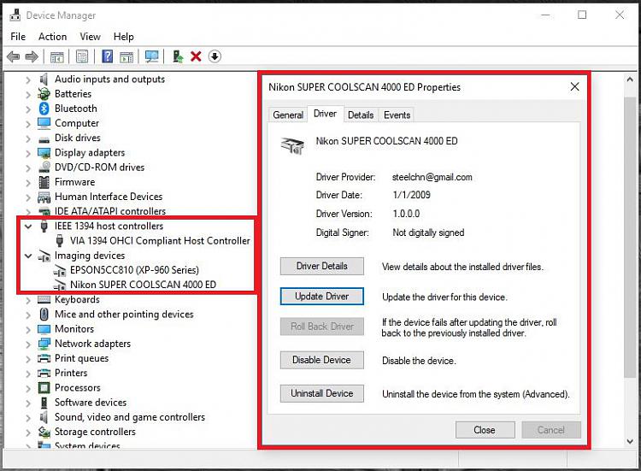This screenshot has height=471, width=641.
Task: Open the Help menu
Action: click(123, 37)
